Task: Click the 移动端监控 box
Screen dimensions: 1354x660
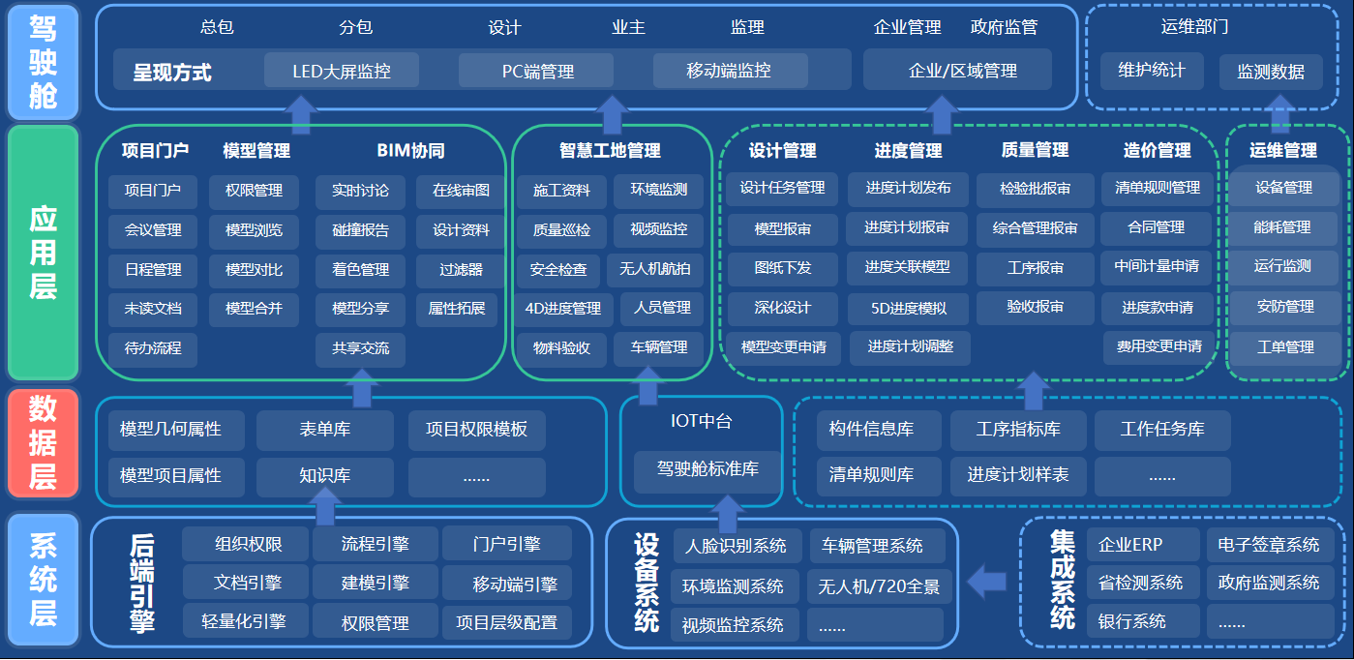Action: 729,71
